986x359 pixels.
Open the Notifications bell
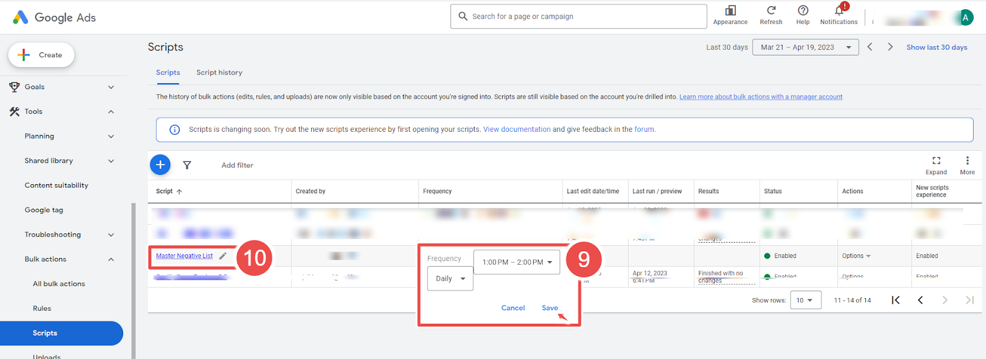click(x=839, y=10)
